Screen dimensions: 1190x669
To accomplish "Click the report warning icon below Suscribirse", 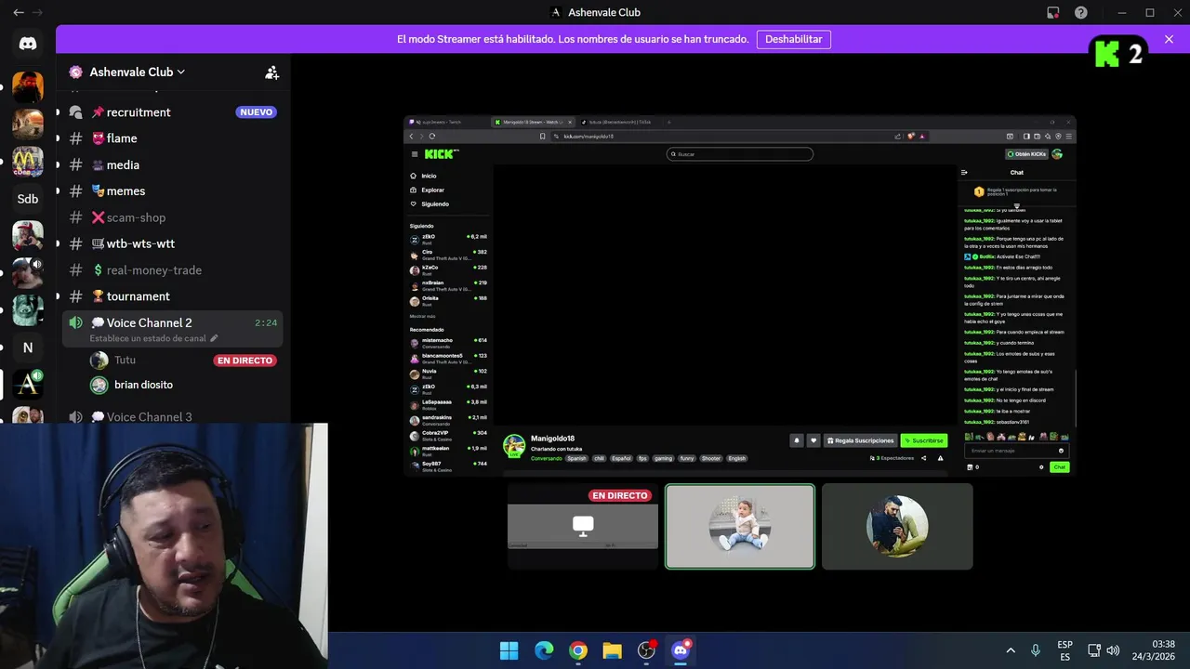I will coord(940,458).
